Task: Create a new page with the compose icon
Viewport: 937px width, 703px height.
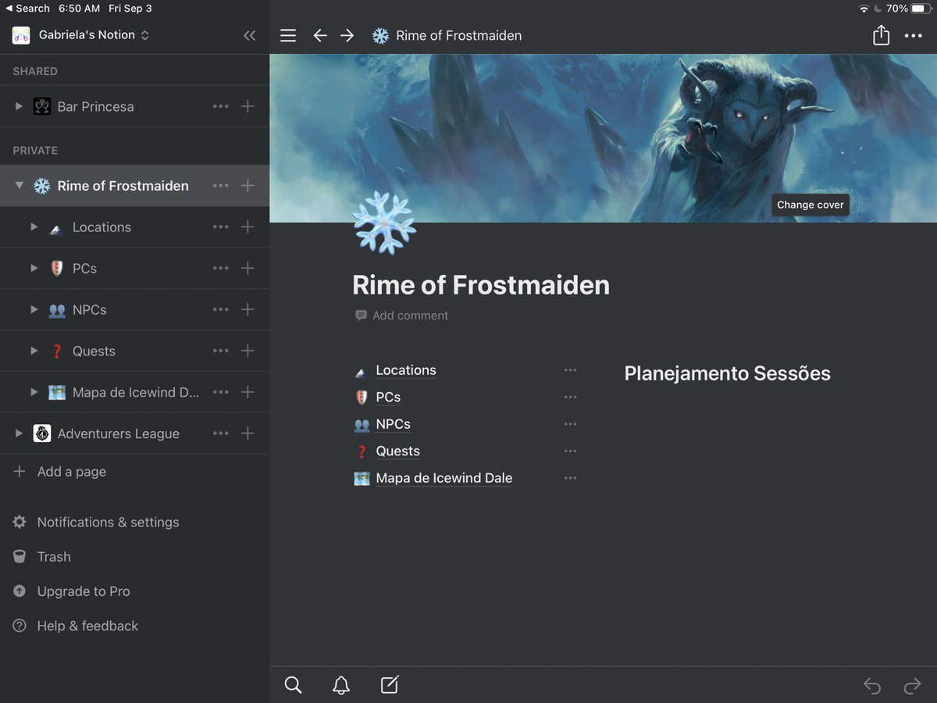Action: pyautogui.click(x=390, y=685)
